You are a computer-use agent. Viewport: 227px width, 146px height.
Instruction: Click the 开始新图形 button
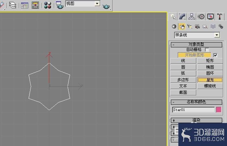pos(195,55)
